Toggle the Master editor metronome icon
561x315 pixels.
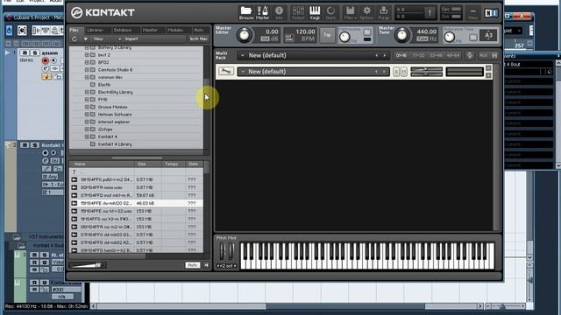[x=262, y=12]
